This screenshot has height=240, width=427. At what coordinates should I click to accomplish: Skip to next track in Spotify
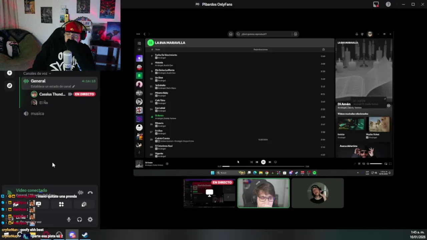[270, 162]
